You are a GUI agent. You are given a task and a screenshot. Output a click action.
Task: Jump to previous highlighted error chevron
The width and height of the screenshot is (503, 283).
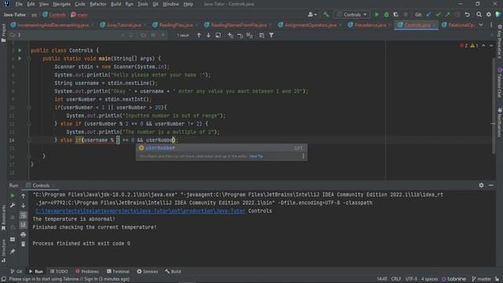pos(483,46)
